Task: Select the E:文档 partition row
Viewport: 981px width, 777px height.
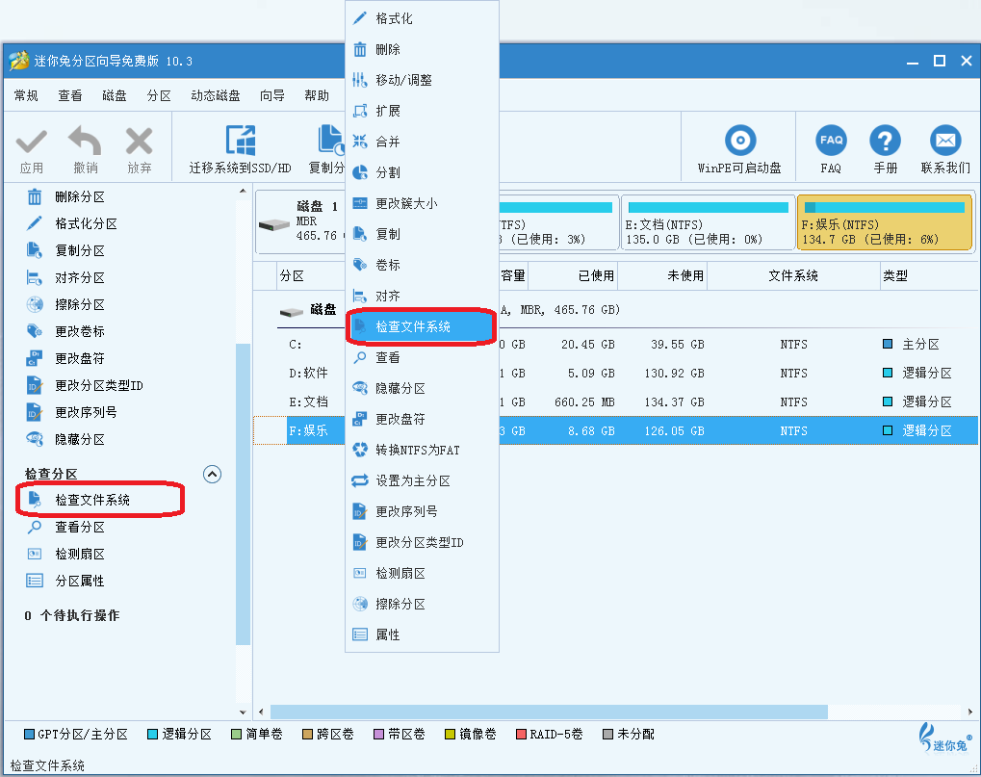Action: coord(615,402)
